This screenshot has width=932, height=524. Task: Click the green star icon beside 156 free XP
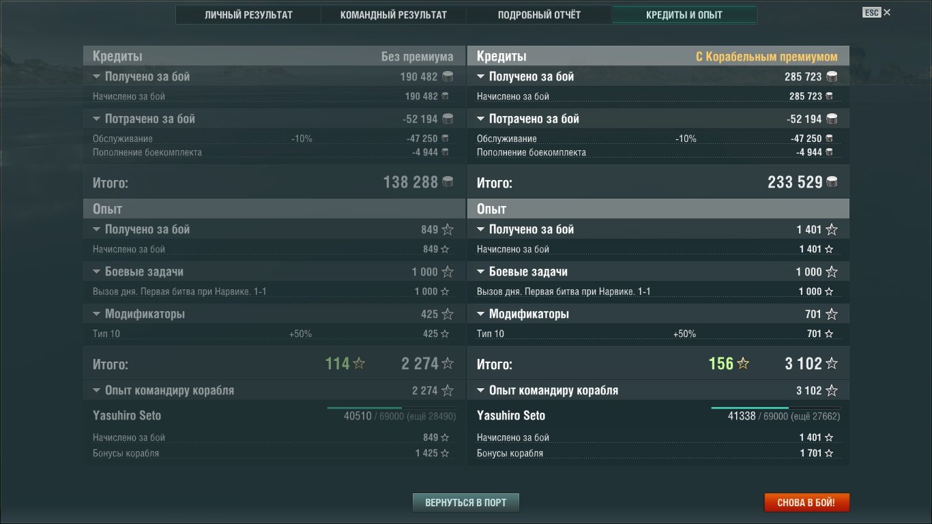742,364
